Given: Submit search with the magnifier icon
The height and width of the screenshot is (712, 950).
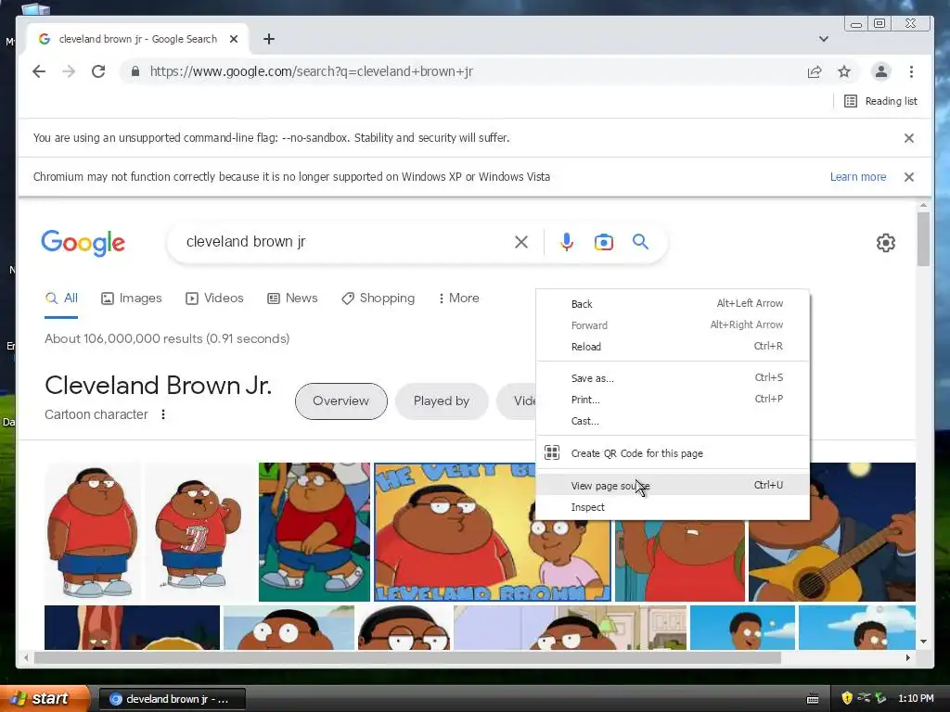Looking at the screenshot, I should [x=640, y=242].
